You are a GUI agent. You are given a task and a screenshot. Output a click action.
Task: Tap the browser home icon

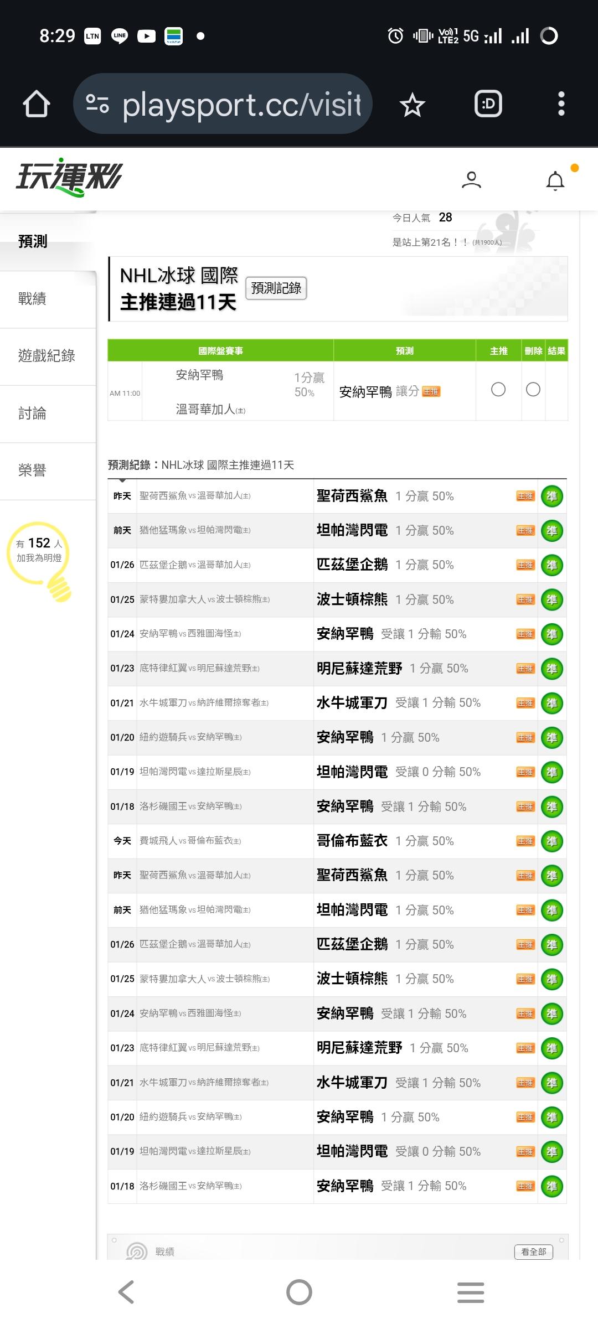tap(37, 104)
